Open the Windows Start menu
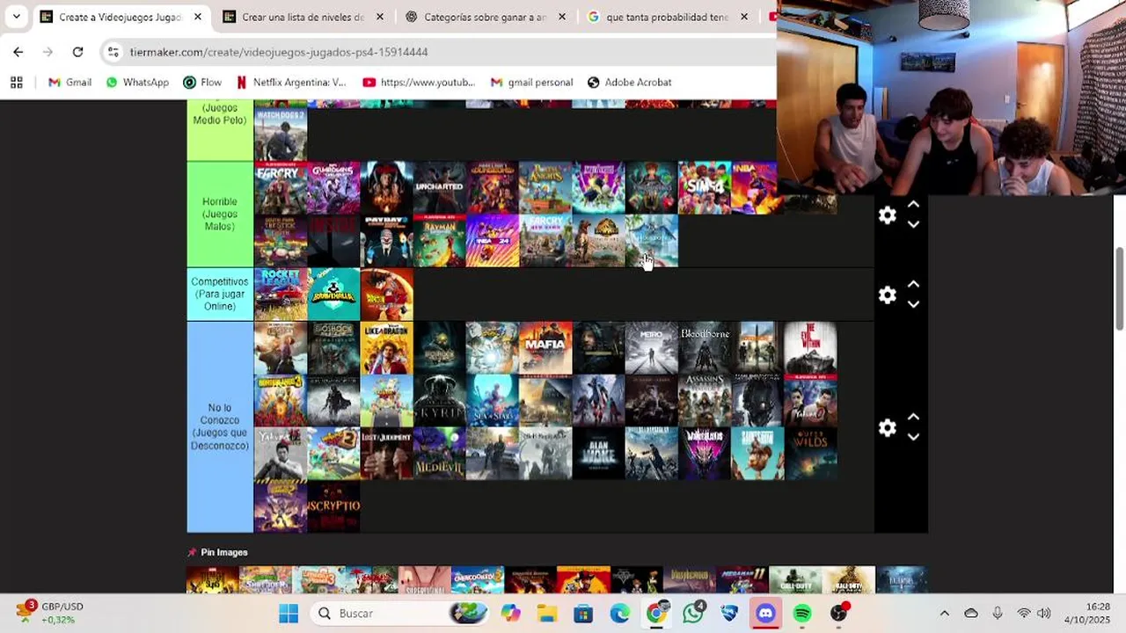Image resolution: width=1126 pixels, height=633 pixels. point(289,613)
